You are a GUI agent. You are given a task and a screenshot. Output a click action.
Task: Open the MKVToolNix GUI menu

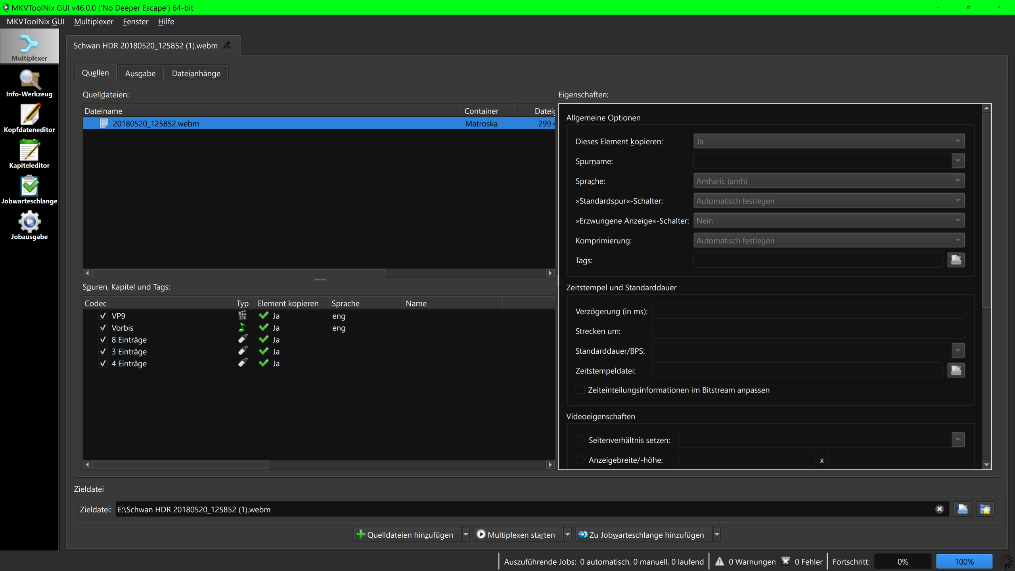tap(36, 21)
